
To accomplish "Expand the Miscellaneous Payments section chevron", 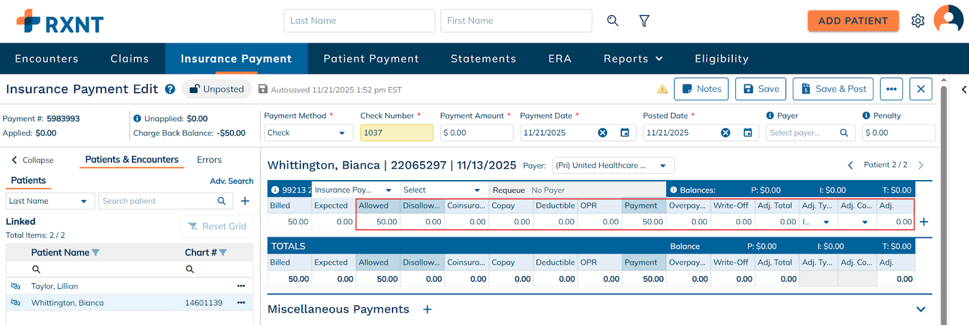I will pyautogui.click(x=921, y=309).
